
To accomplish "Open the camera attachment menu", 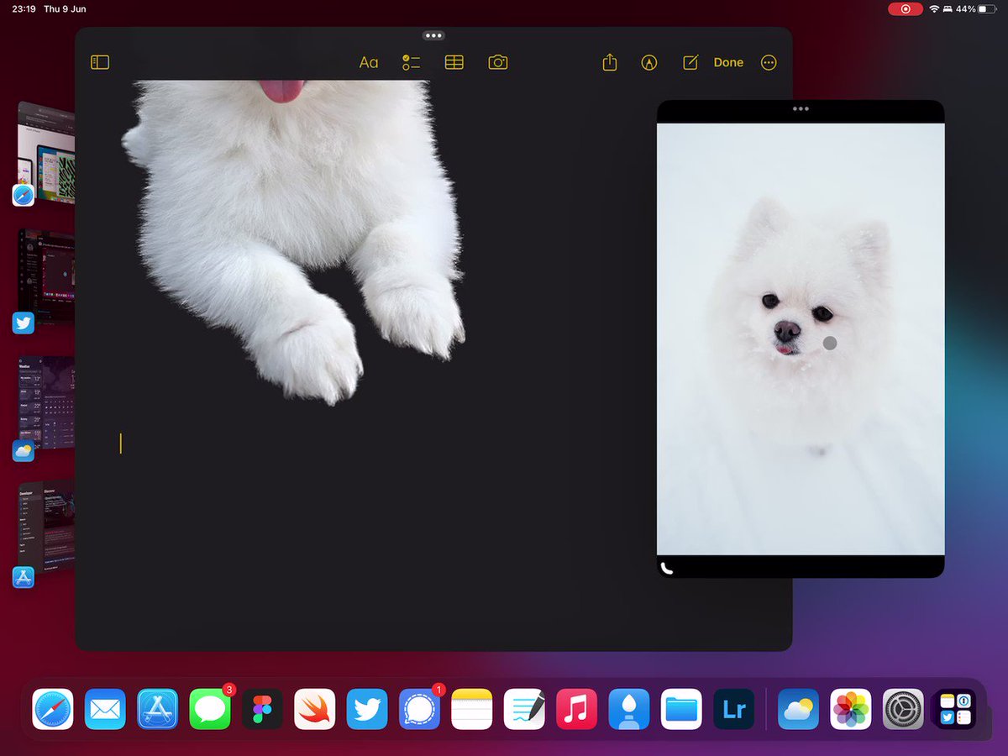I will (498, 62).
